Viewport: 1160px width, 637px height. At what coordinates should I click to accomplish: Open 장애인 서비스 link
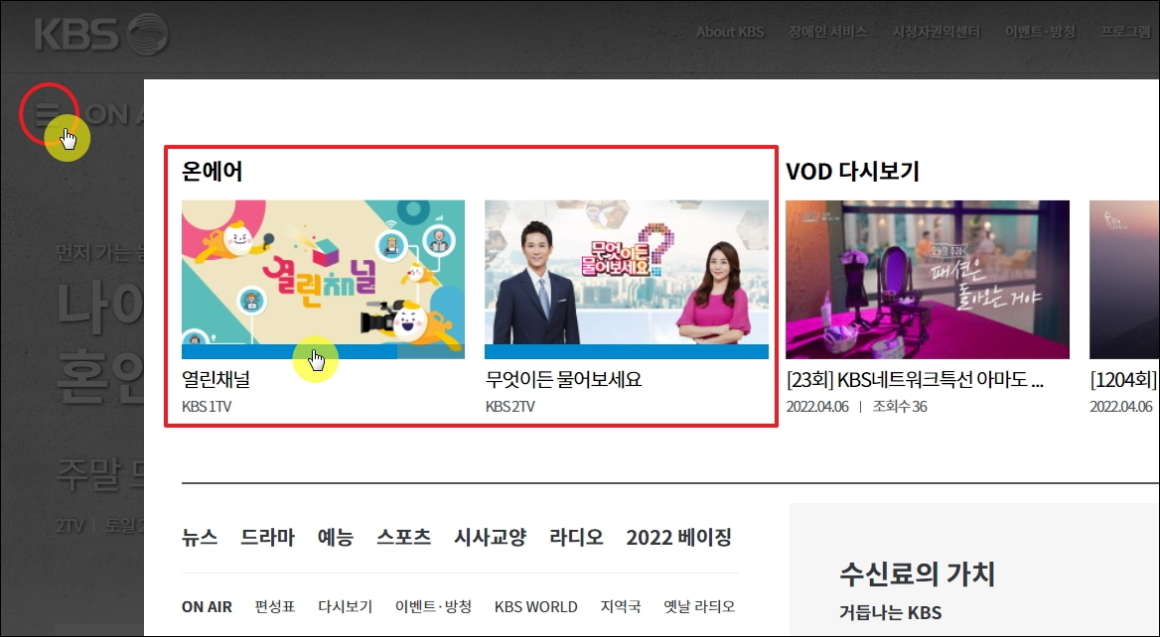[827, 32]
